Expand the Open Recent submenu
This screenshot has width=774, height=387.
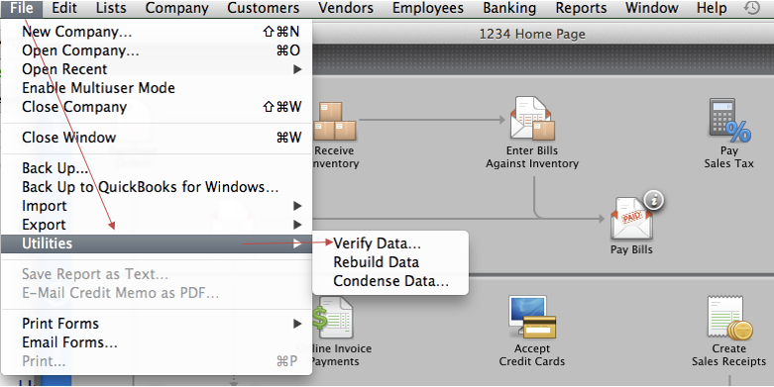(x=157, y=69)
